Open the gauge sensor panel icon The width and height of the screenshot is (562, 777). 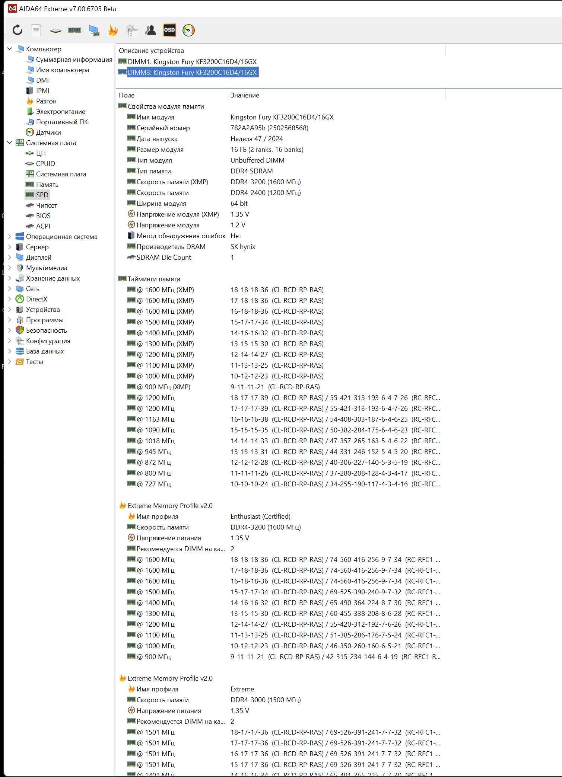tap(188, 30)
